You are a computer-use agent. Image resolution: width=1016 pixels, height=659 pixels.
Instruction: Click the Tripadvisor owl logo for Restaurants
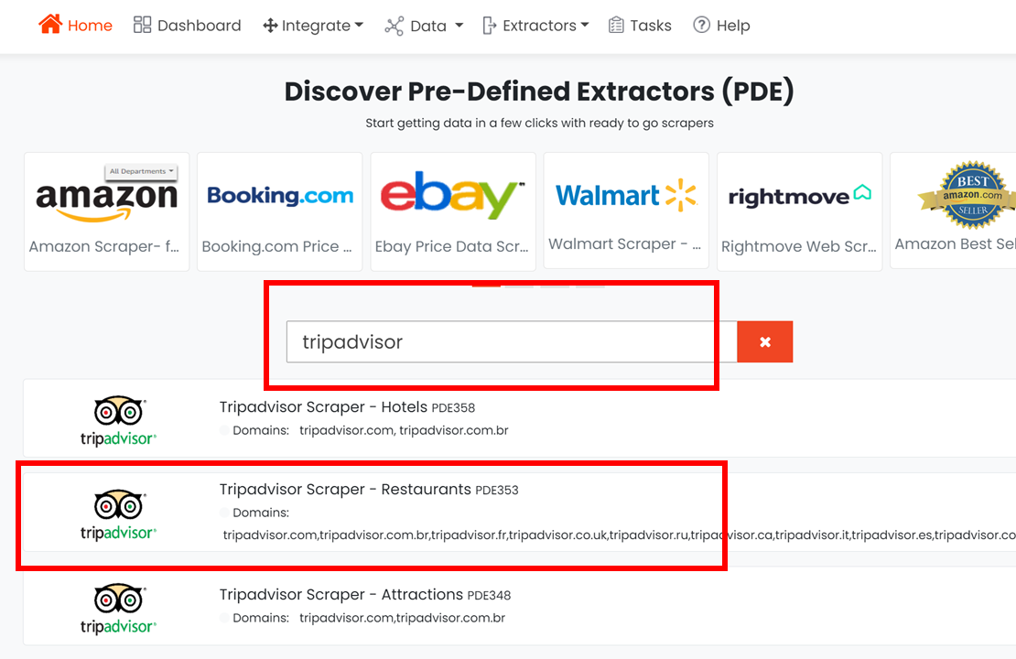pos(118,514)
